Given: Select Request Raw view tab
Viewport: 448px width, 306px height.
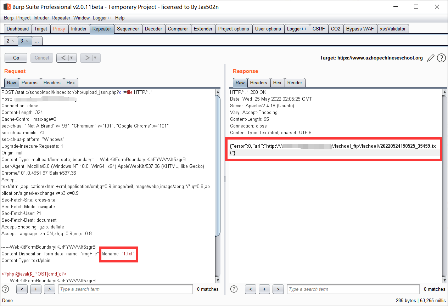Looking at the screenshot, I should click(x=12, y=83).
